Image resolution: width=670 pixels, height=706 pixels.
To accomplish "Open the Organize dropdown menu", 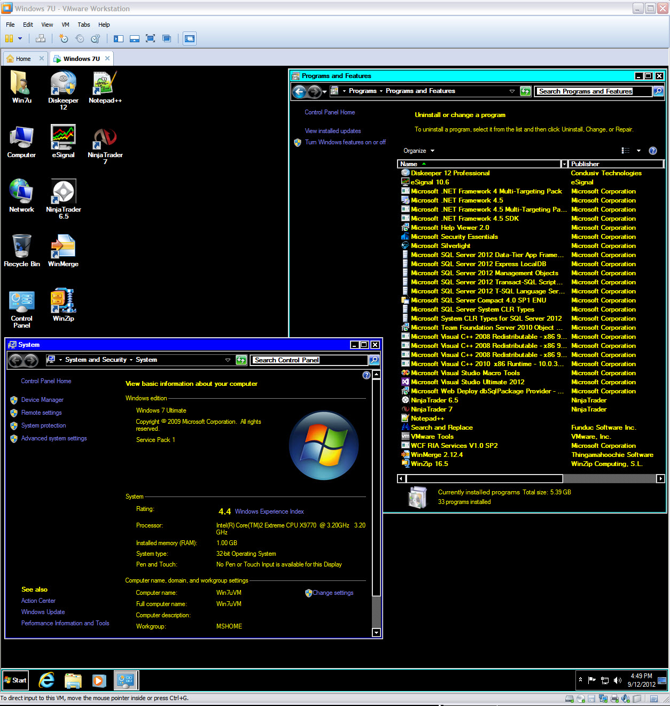I will [x=419, y=151].
